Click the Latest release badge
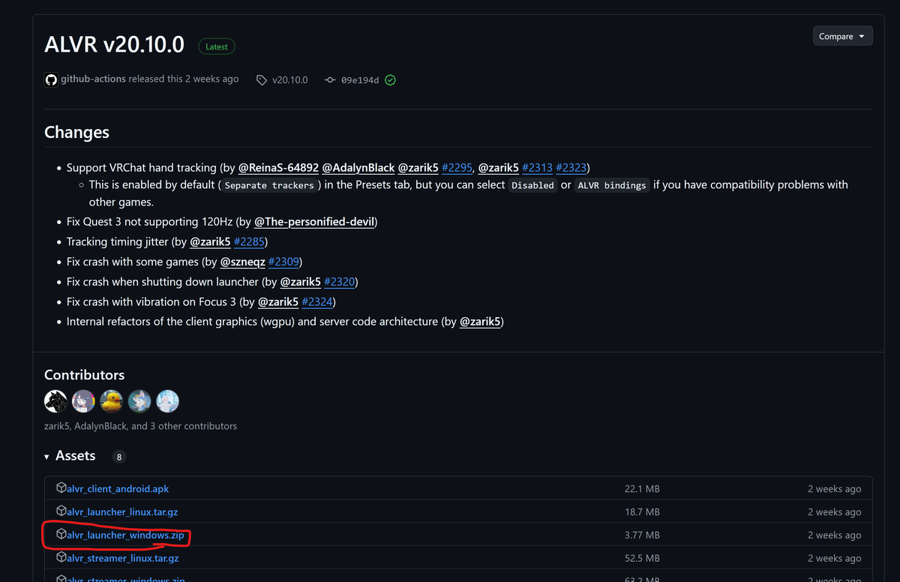Viewport: 900px width, 582px height. pyautogui.click(x=217, y=46)
